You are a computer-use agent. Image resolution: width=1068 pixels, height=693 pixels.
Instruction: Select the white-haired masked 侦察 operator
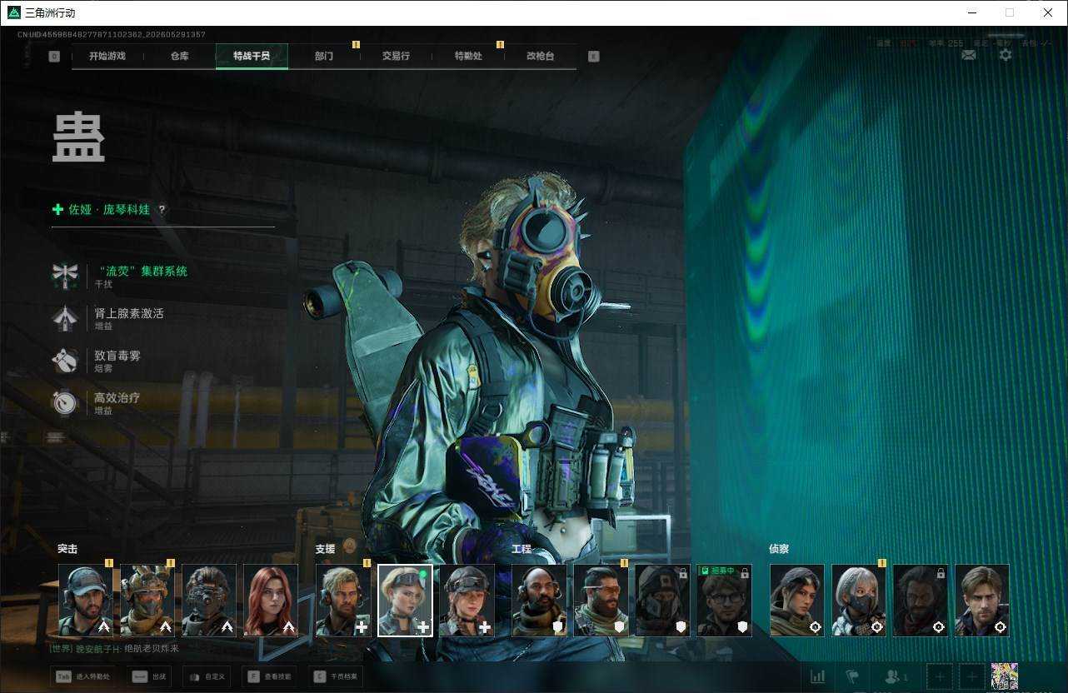tap(859, 601)
